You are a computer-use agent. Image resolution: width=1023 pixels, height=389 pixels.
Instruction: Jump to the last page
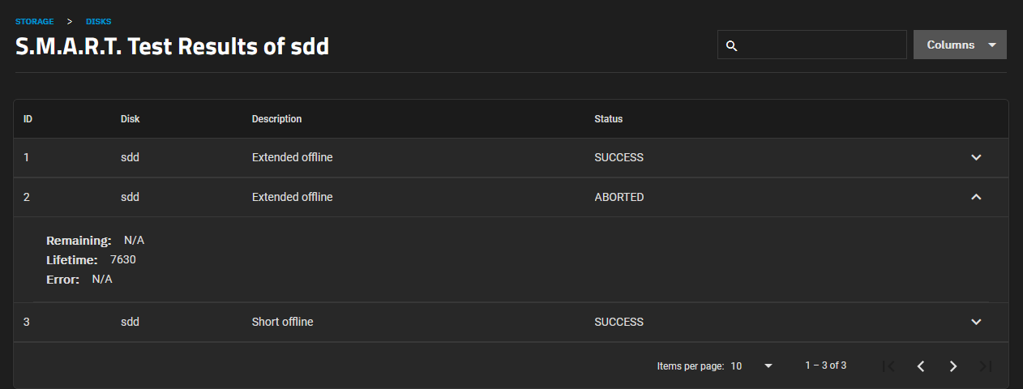pos(986,366)
